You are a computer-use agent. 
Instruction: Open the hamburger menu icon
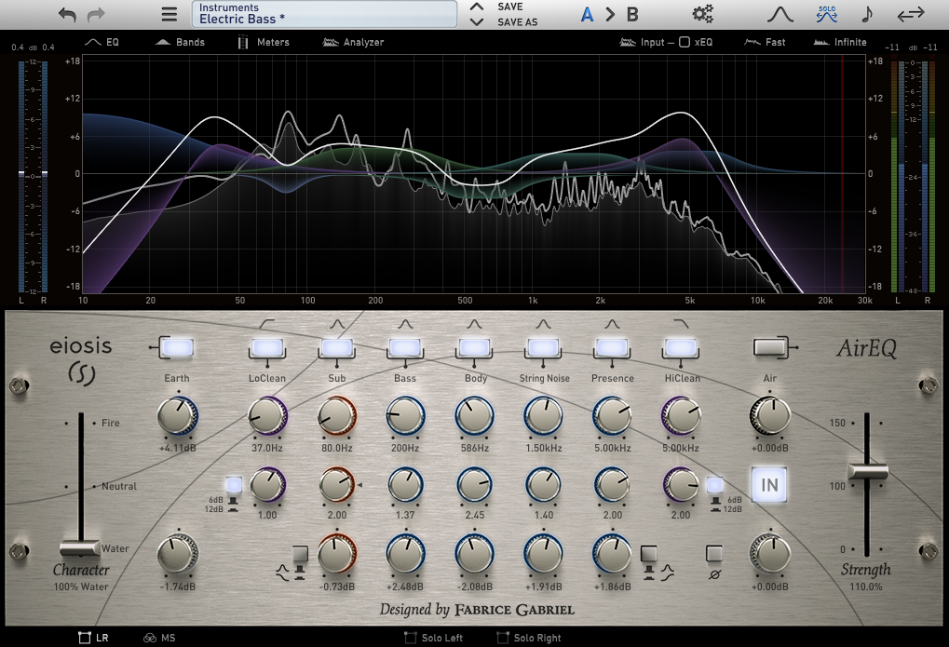click(x=168, y=14)
